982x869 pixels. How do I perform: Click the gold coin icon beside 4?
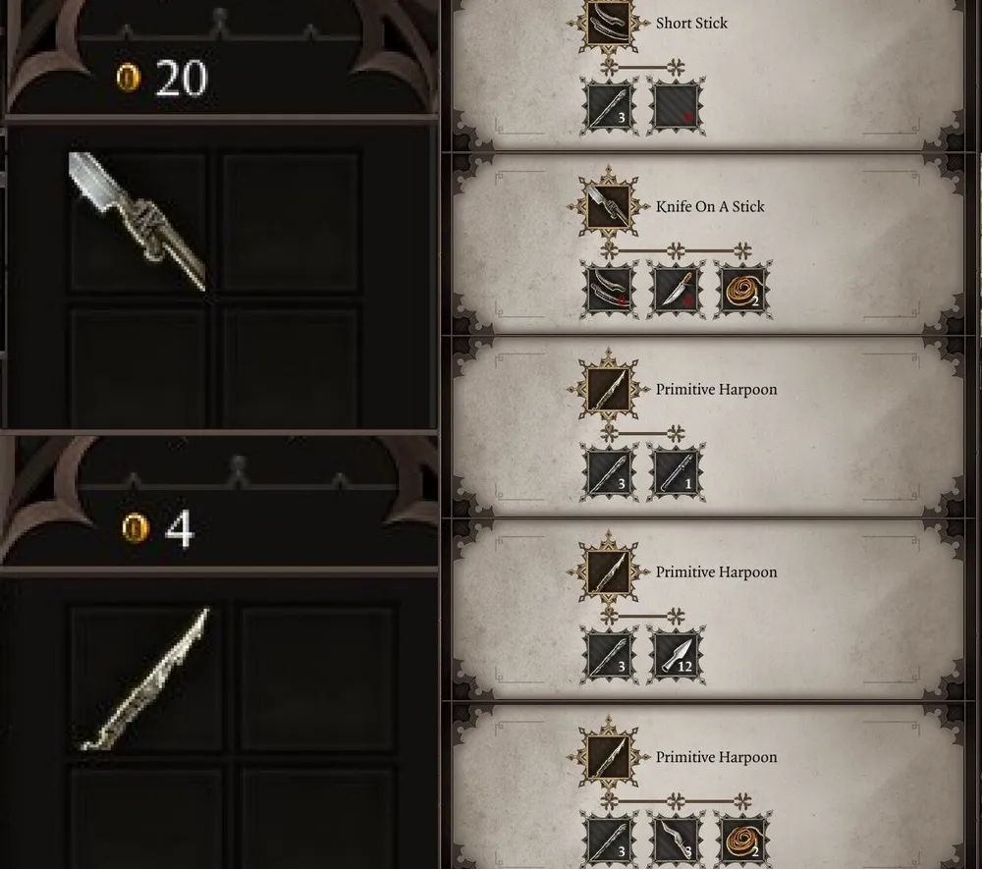pyautogui.click(x=136, y=528)
